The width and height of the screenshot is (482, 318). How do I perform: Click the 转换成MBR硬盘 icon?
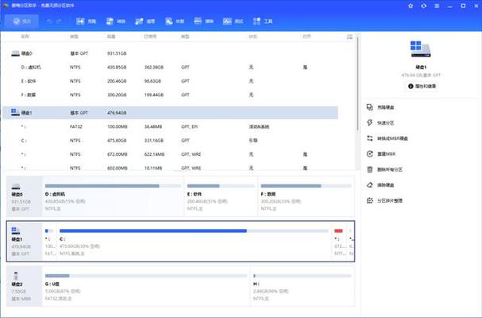[x=370, y=138]
